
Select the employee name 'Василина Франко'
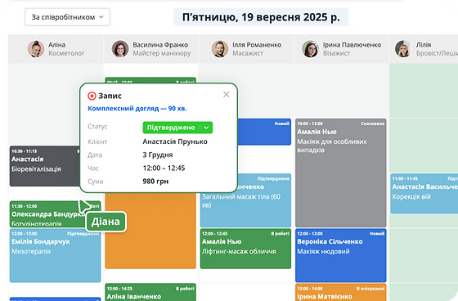(x=160, y=45)
